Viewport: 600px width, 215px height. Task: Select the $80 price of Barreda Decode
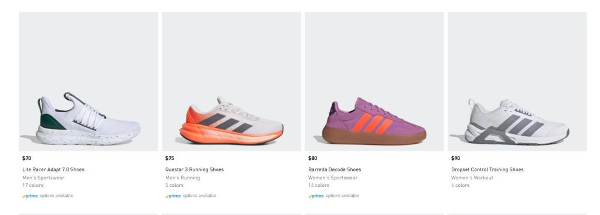coord(313,158)
